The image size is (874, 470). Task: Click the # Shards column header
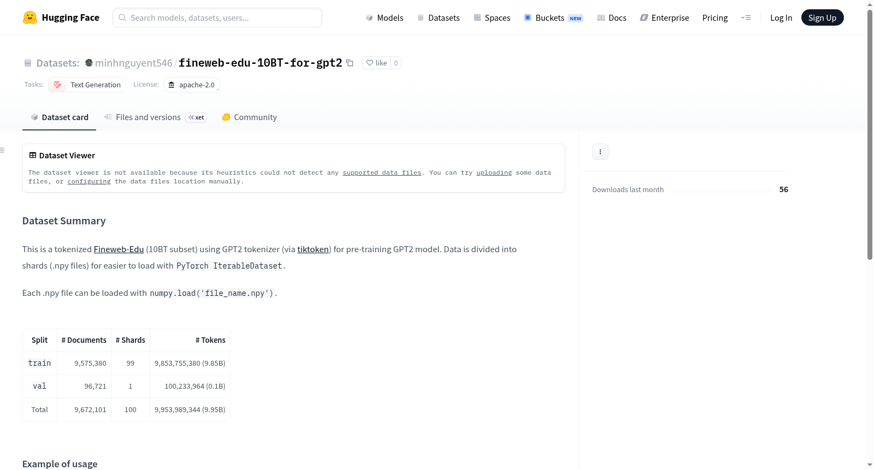click(131, 340)
